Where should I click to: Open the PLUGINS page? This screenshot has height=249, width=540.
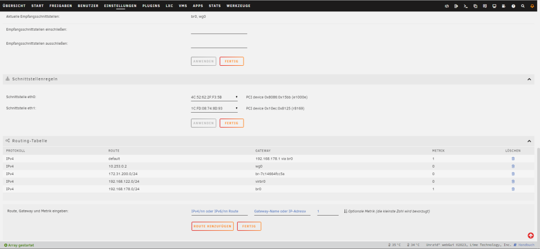coord(151,6)
